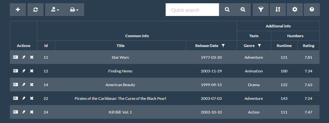Sort by the Rating column header
Screen dimensions: 329x123
[x=308, y=46]
